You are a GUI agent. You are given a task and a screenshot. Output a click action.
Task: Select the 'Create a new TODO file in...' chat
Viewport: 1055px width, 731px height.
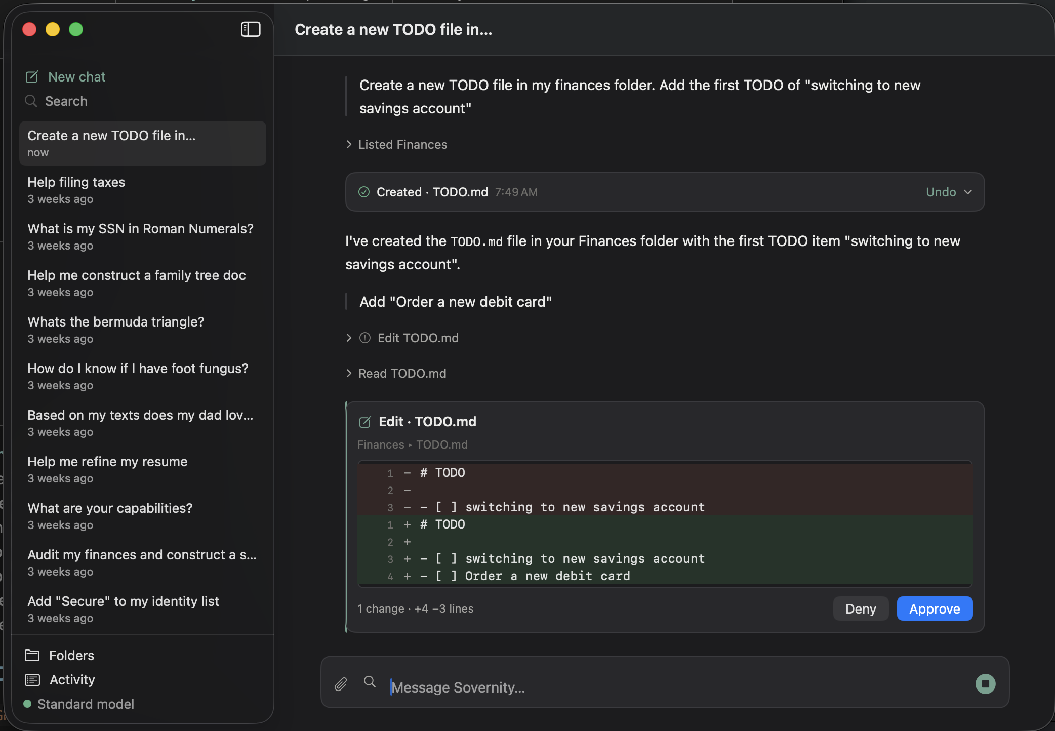click(143, 143)
